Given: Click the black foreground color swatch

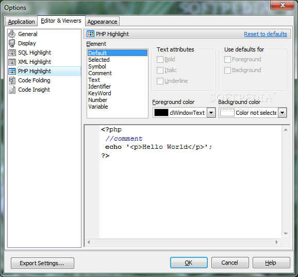Looking at the screenshot, I should point(161,113).
